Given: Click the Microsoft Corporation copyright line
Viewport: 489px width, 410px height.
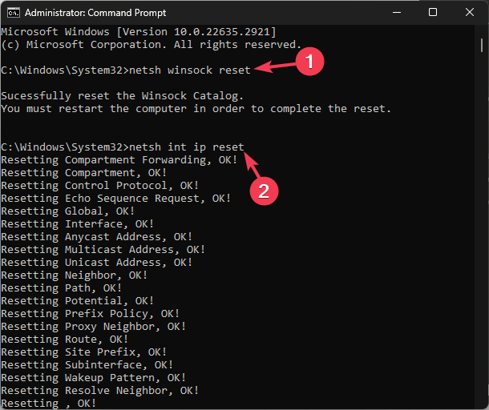Looking at the screenshot, I should point(151,45).
